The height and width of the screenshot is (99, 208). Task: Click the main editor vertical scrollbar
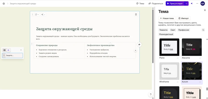(x=153, y=36)
